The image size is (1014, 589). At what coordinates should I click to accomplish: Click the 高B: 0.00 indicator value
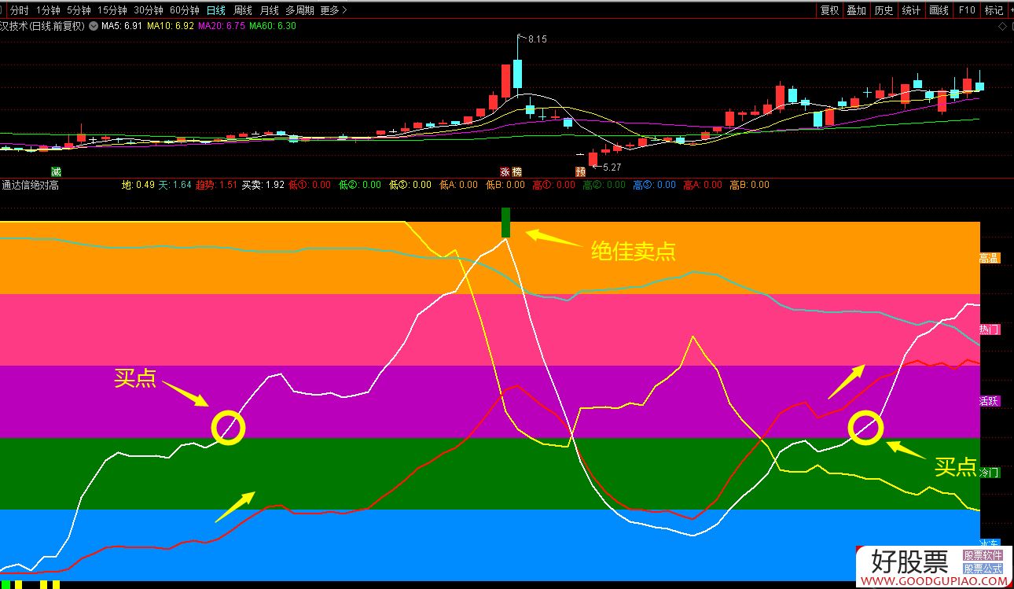point(749,186)
